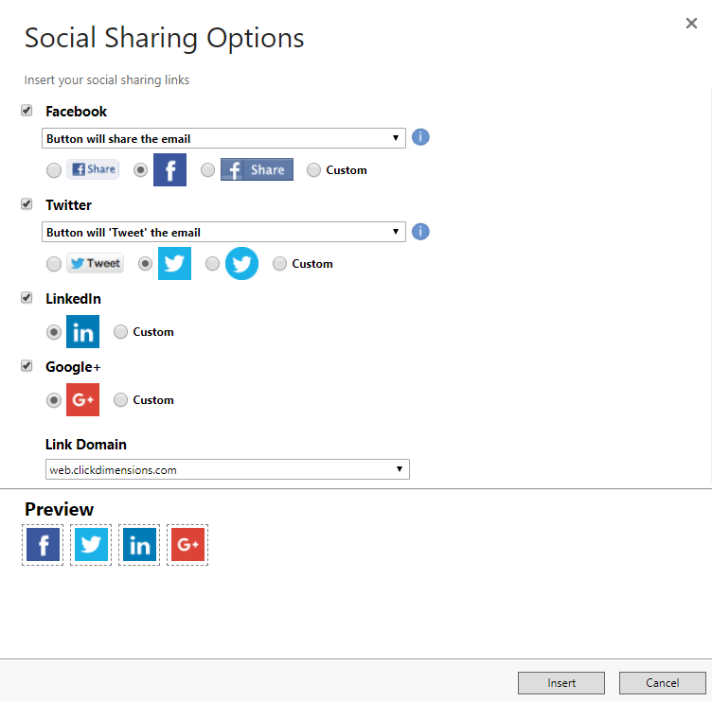Image resolution: width=712 pixels, height=702 pixels.
Task: Click the Twitter info icon
Action: [x=420, y=232]
